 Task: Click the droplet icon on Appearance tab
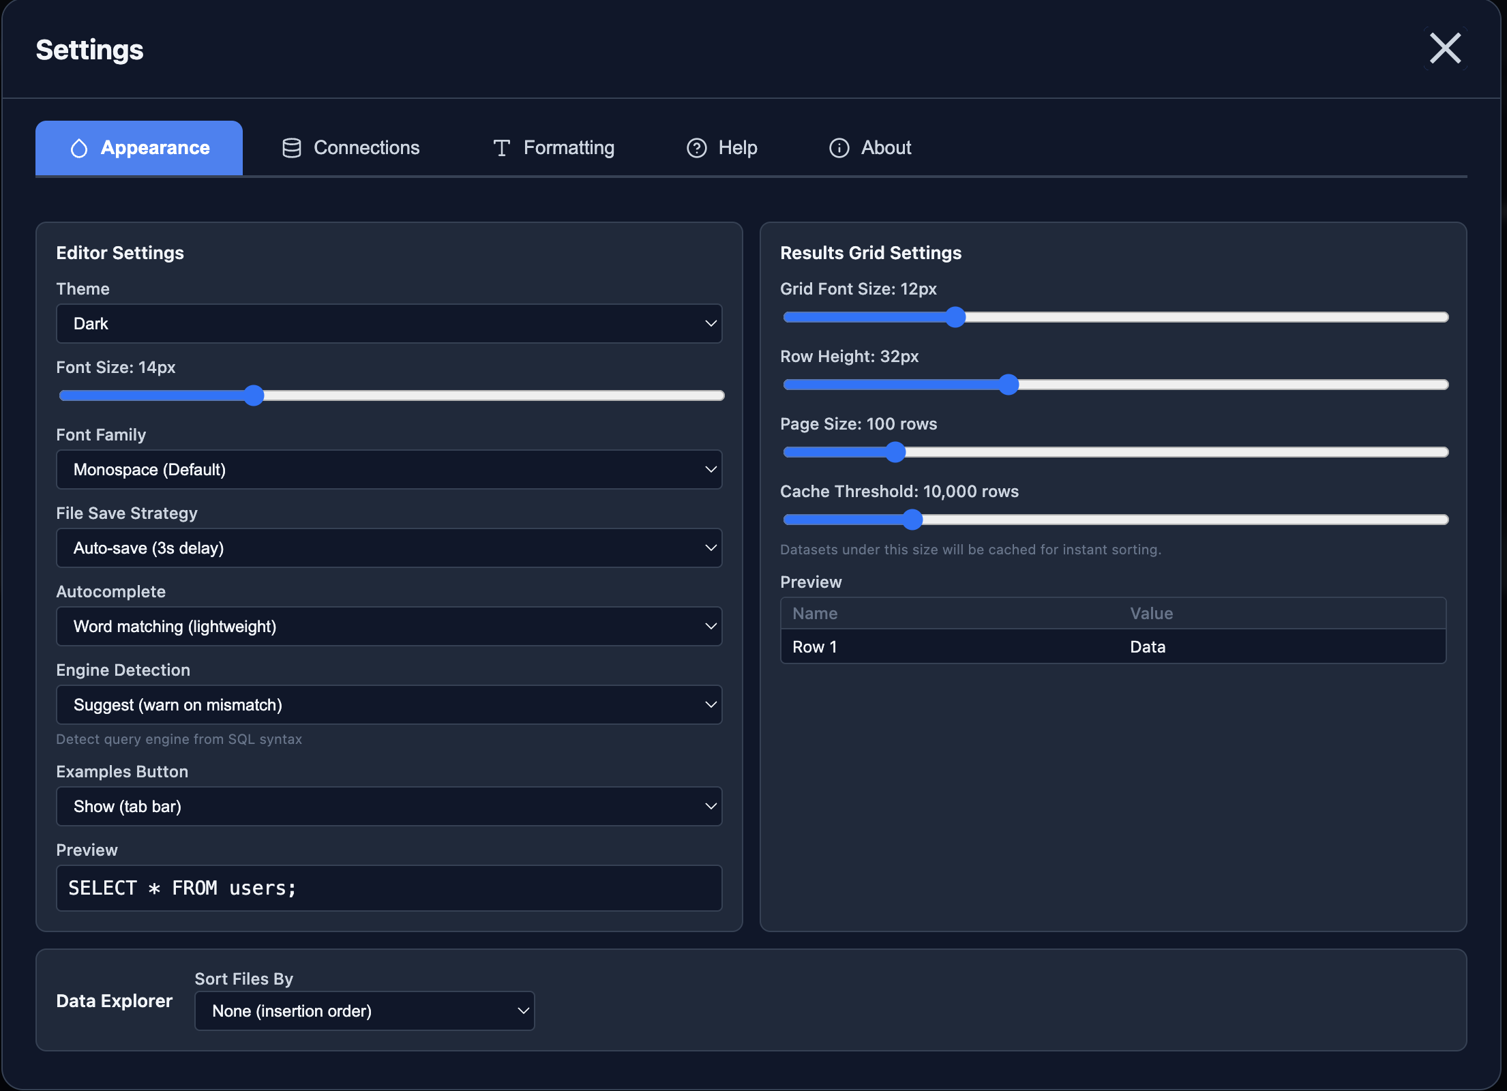tap(79, 148)
